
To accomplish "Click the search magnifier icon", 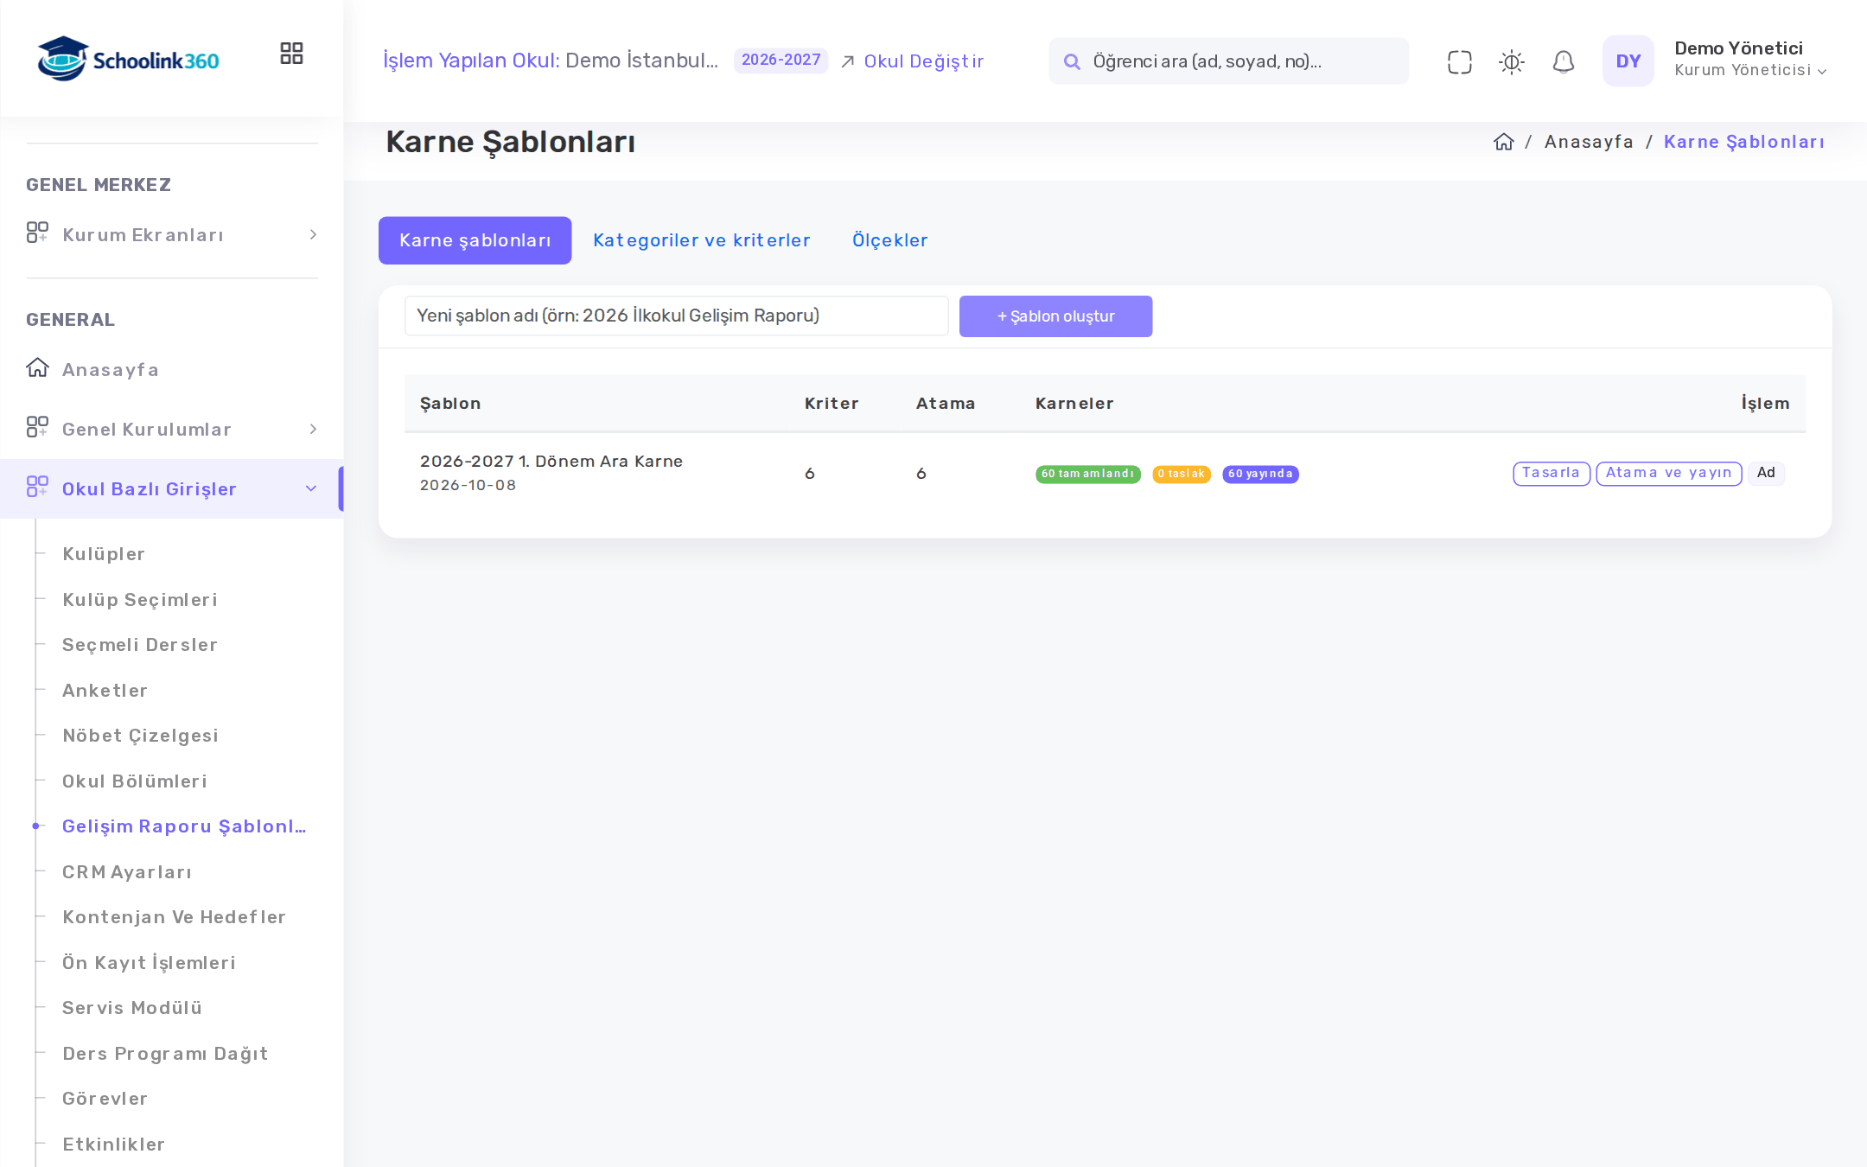I will pyautogui.click(x=1072, y=61).
